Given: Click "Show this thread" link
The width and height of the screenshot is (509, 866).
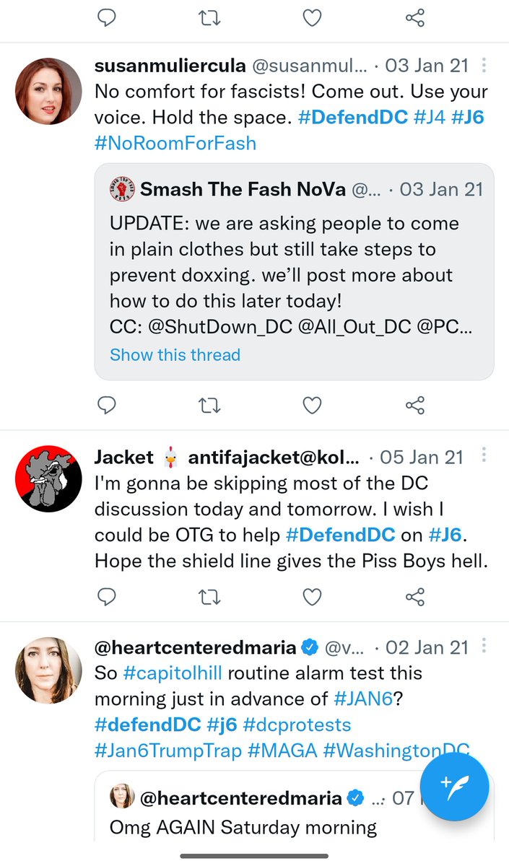Looking at the screenshot, I should [175, 355].
